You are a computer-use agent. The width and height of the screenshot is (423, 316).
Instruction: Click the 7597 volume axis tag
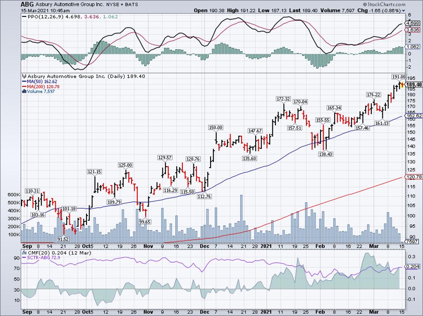point(412,242)
